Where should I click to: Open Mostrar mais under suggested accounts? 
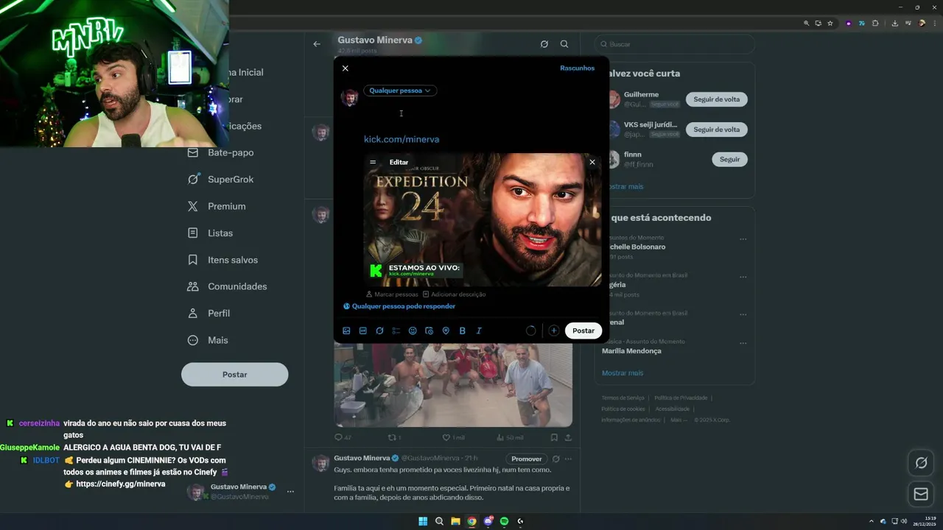pyautogui.click(x=625, y=187)
